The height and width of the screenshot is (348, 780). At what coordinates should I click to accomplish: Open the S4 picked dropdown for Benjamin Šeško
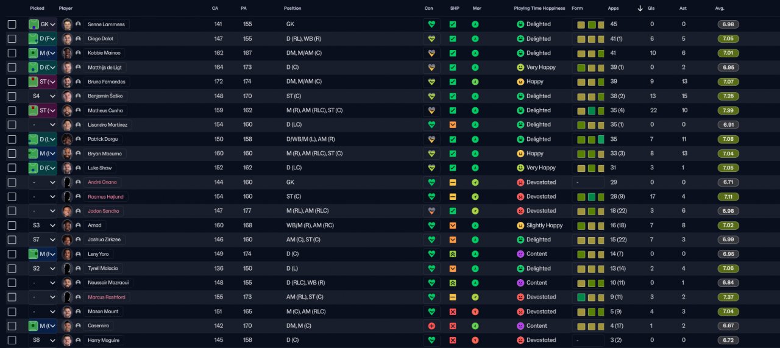(43, 96)
